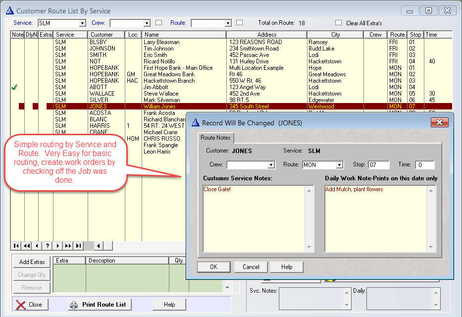The width and height of the screenshot is (462, 317).
Task: Click the red X icon on Close button
Action: 21,305
